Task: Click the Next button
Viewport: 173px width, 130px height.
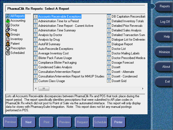Action: (28, 122)
